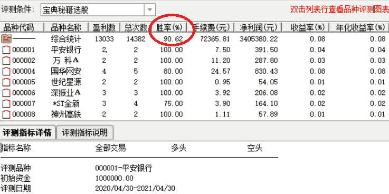Click the 评测日期 label
This screenshot has width=389, height=194.
tap(16, 188)
